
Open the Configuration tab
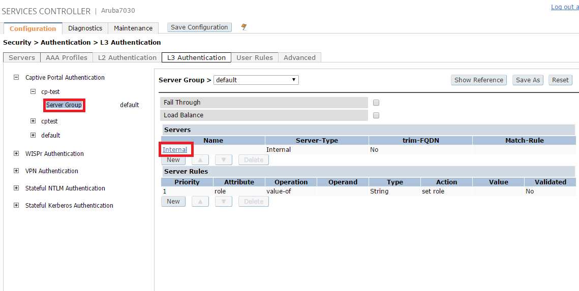[33, 28]
